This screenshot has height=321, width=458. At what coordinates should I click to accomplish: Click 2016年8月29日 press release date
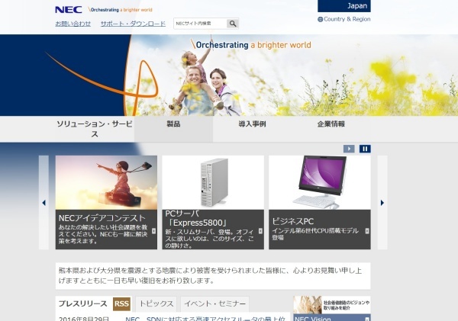(x=84, y=319)
